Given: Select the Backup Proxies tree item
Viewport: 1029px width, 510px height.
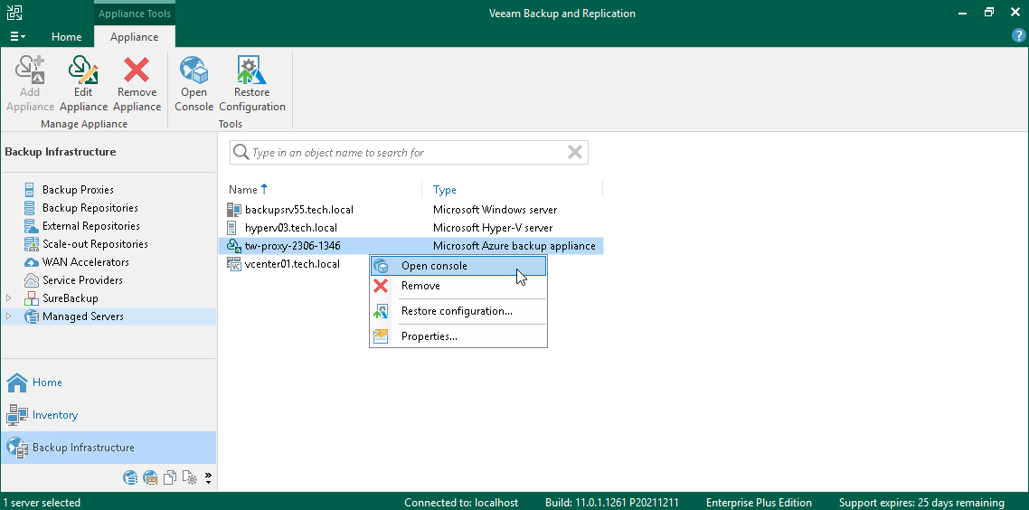Looking at the screenshot, I should [78, 190].
